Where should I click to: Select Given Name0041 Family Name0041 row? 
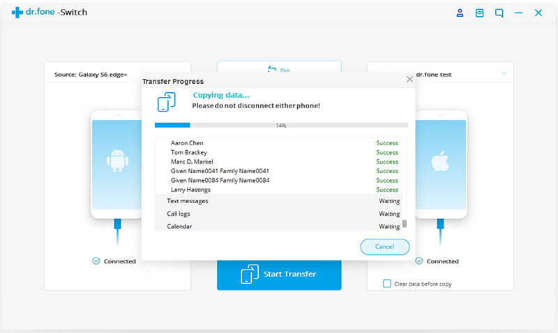click(278, 171)
